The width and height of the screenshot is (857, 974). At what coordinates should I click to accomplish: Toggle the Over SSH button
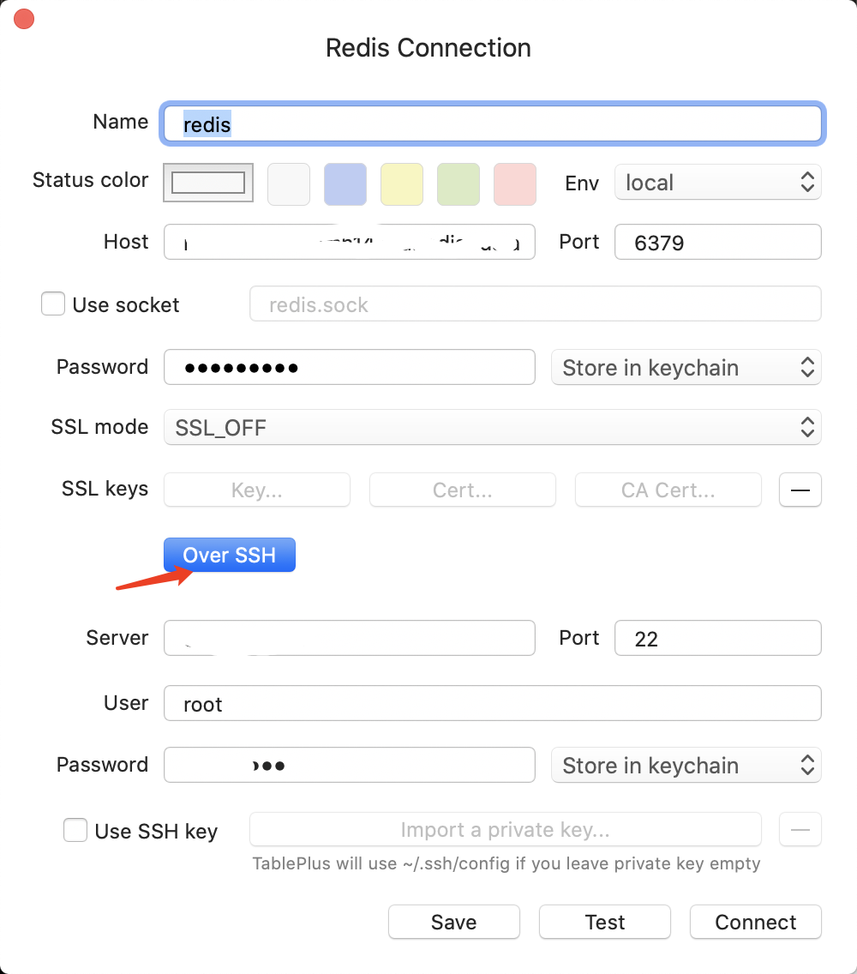[x=230, y=555]
